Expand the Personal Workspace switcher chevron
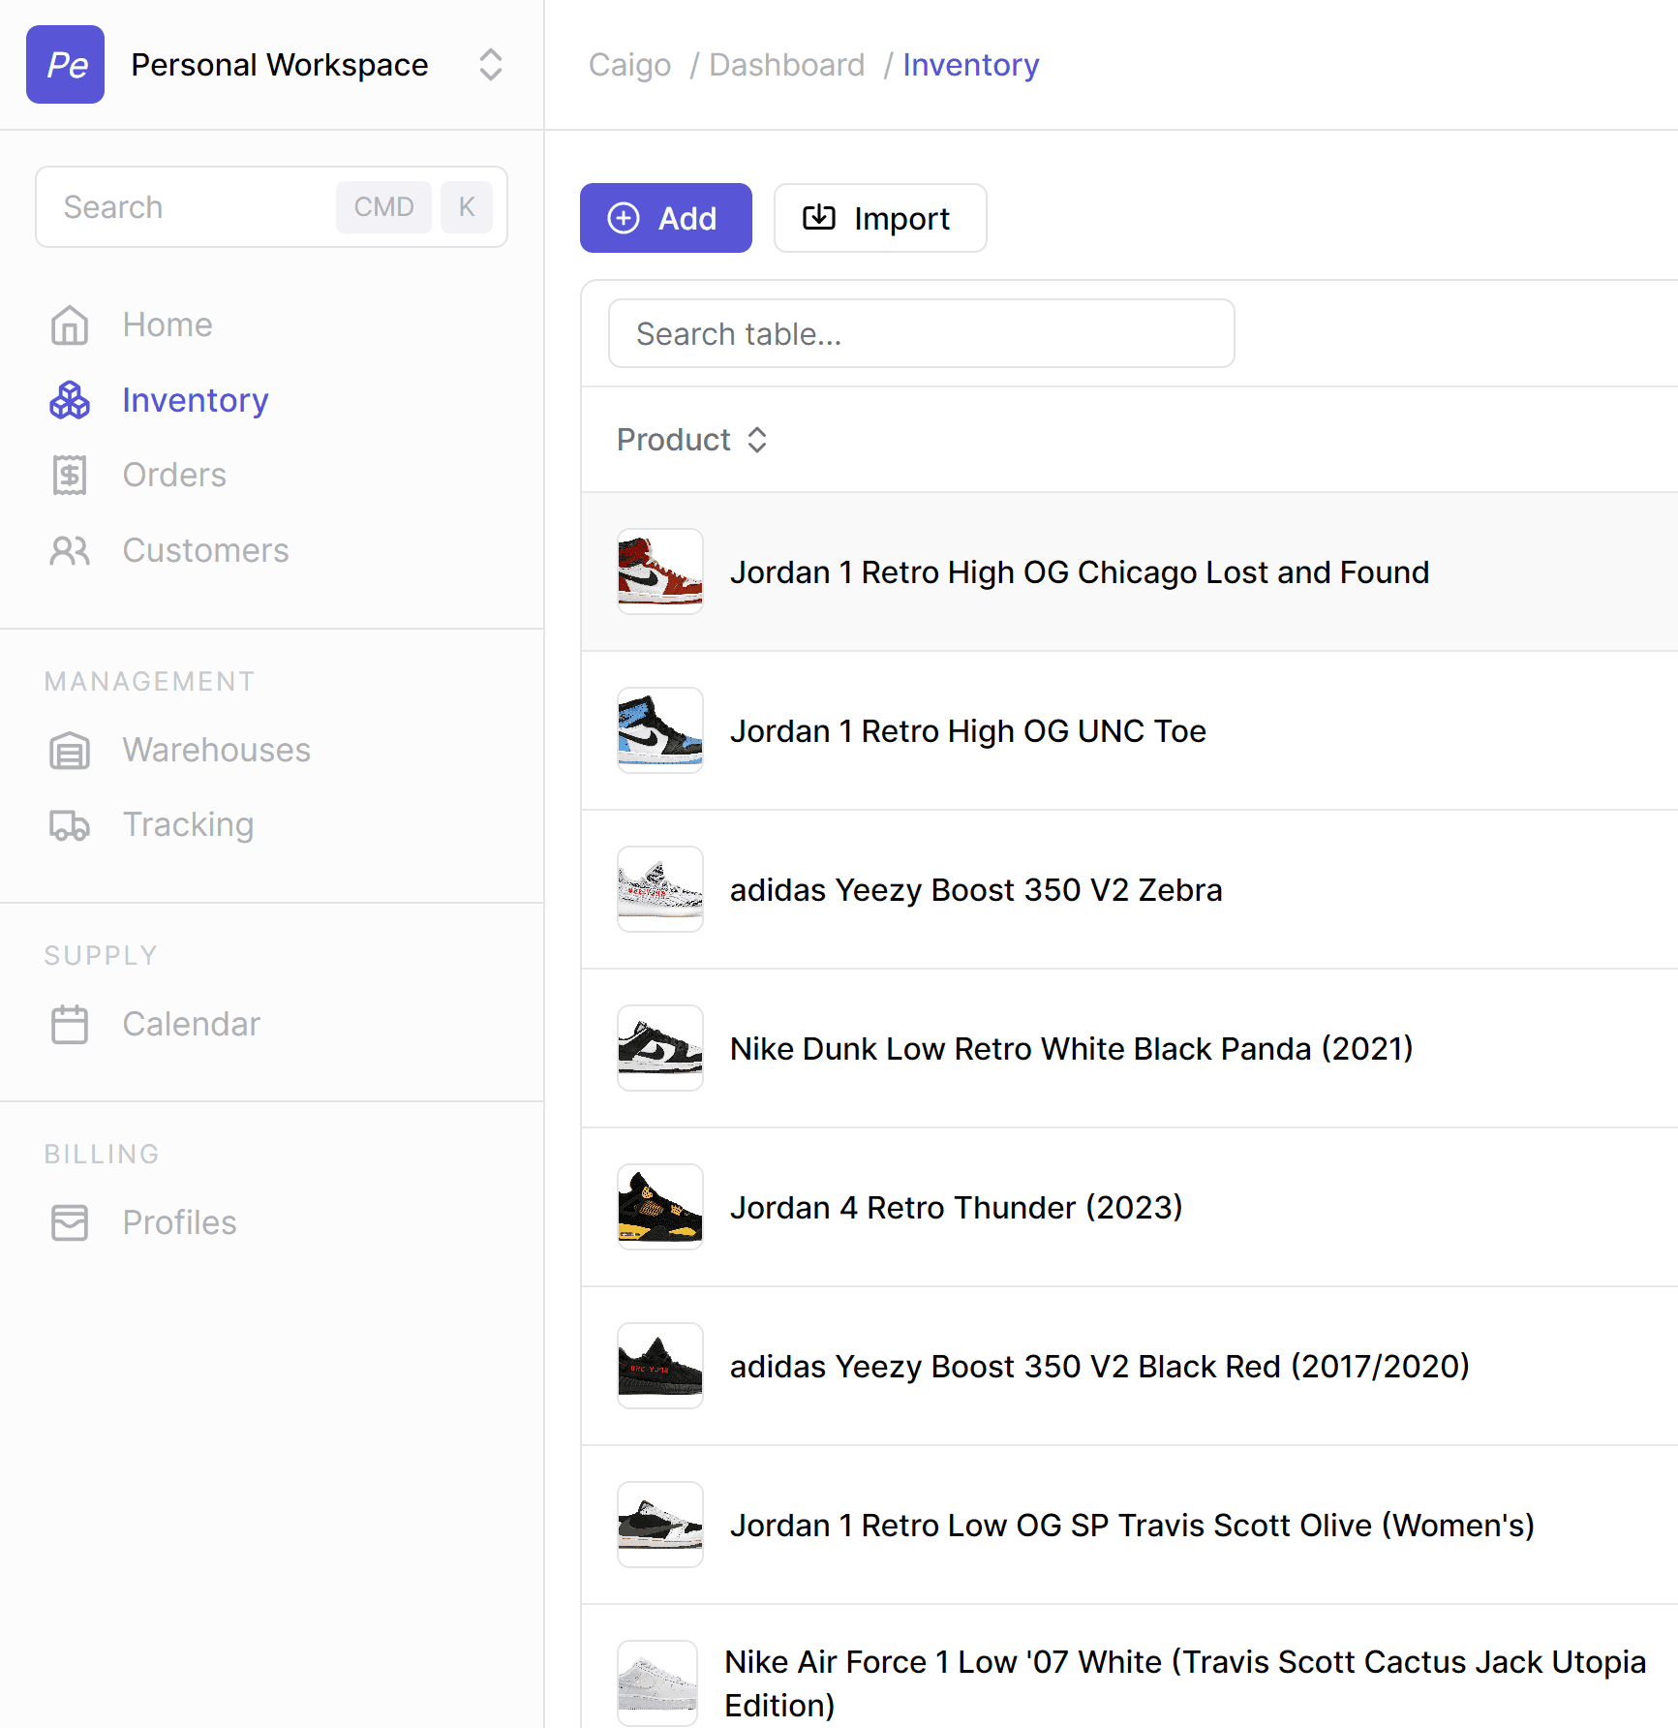1678x1728 pixels. 491,65
